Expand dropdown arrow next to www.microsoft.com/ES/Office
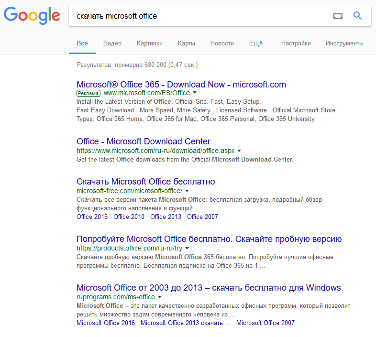The width and height of the screenshot is (376, 337). [x=195, y=93]
